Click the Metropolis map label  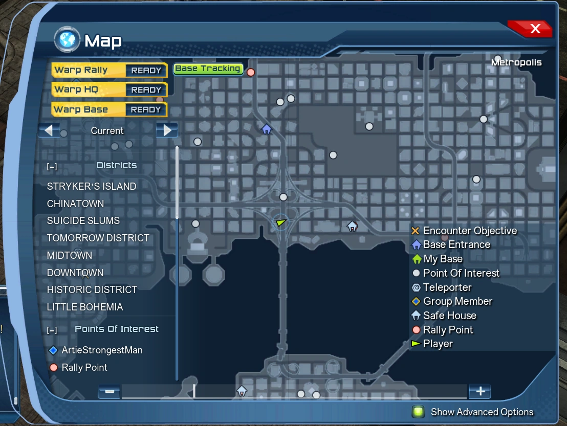point(516,62)
